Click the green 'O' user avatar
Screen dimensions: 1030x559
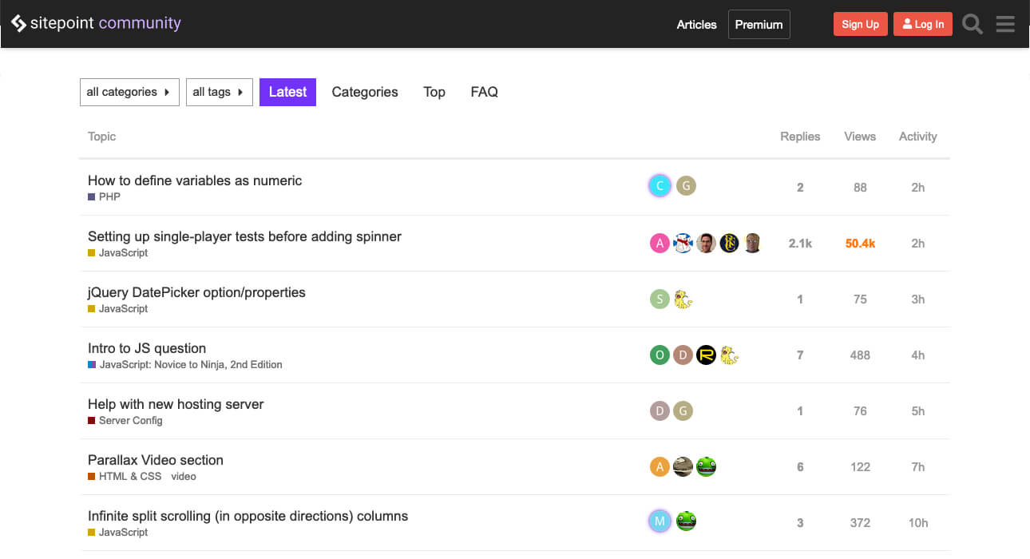tap(660, 355)
